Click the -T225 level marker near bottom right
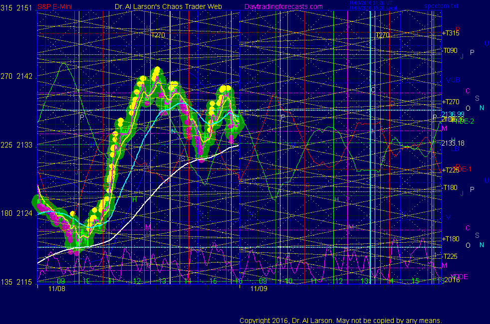Image resolution: width=490 pixels, height=324 pixels. tap(451, 256)
